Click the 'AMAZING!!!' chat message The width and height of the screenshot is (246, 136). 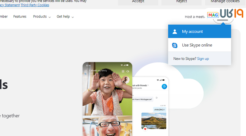pyautogui.click(x=160, y=110)
